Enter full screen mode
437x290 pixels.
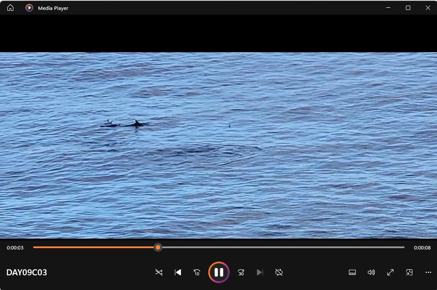tap(390, 272)
